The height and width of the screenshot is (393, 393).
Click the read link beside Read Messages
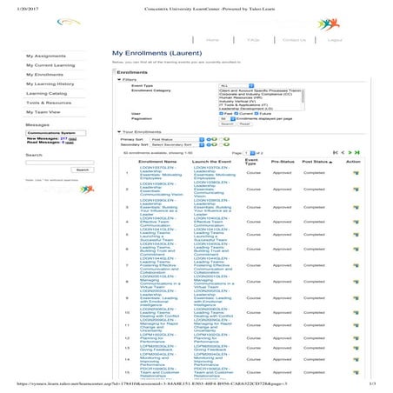pyautogui.click(x=70, y=143)
